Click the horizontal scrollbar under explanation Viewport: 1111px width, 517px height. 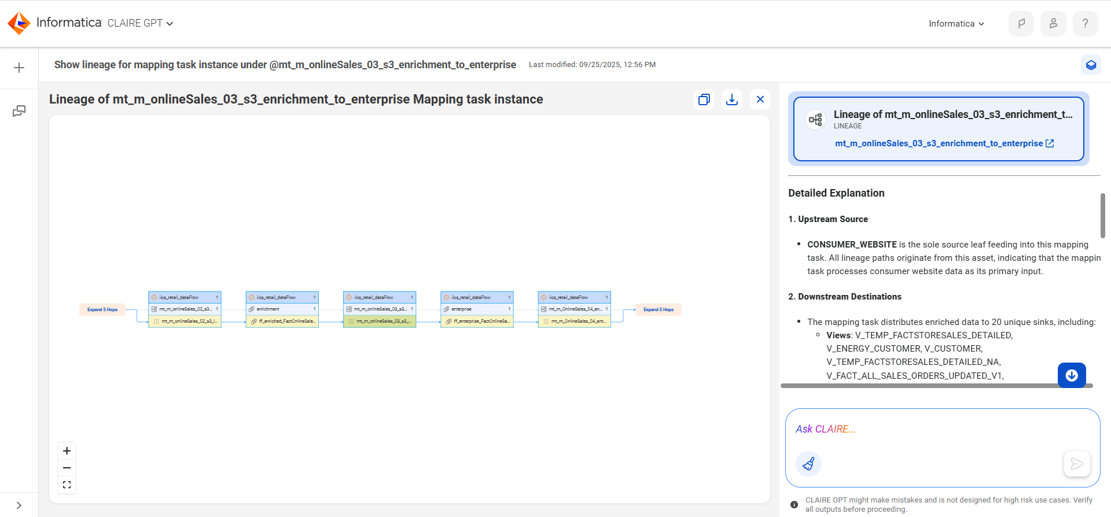(x=936, y=386)
